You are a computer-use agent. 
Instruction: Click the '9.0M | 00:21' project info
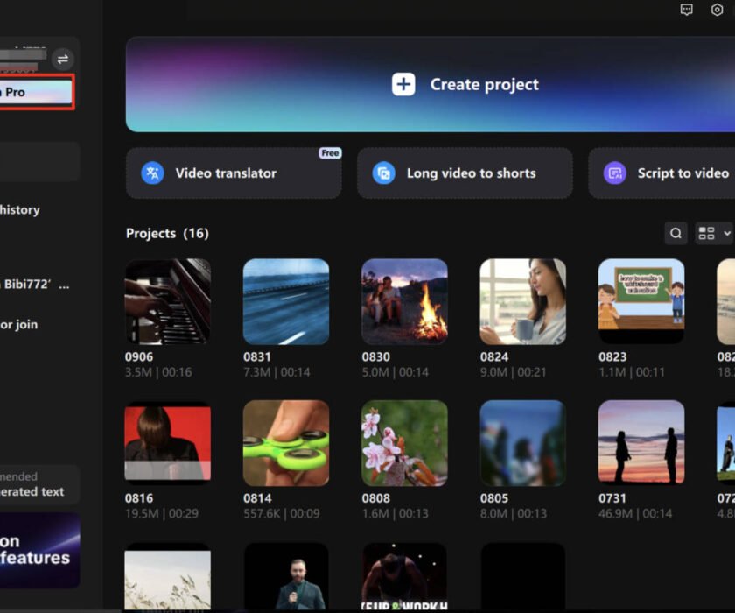[514, 372]
